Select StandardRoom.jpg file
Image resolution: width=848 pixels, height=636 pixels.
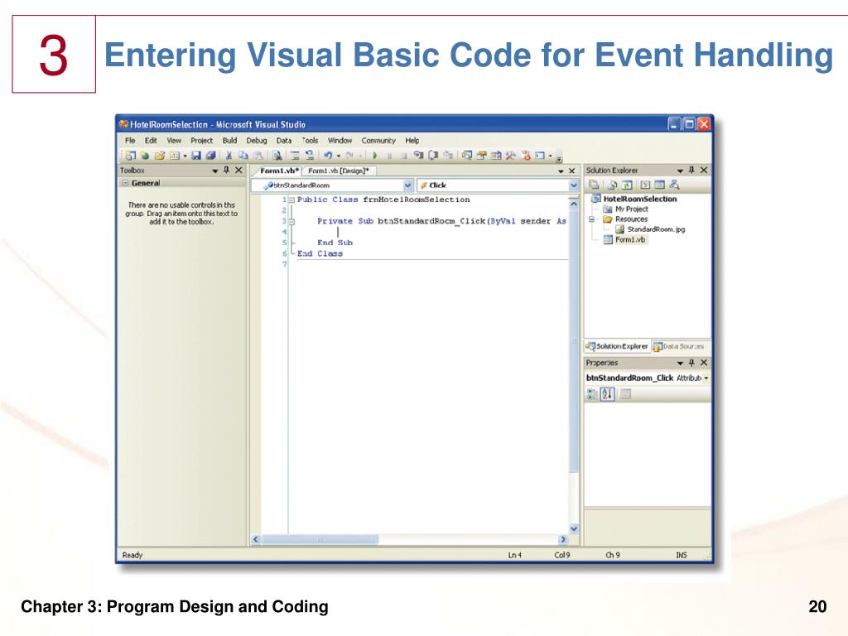coord(656,229)
